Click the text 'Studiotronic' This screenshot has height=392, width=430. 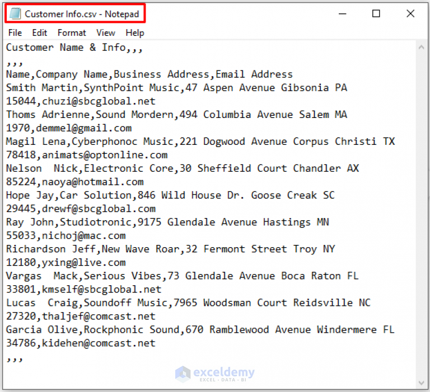tap(96, 222)
